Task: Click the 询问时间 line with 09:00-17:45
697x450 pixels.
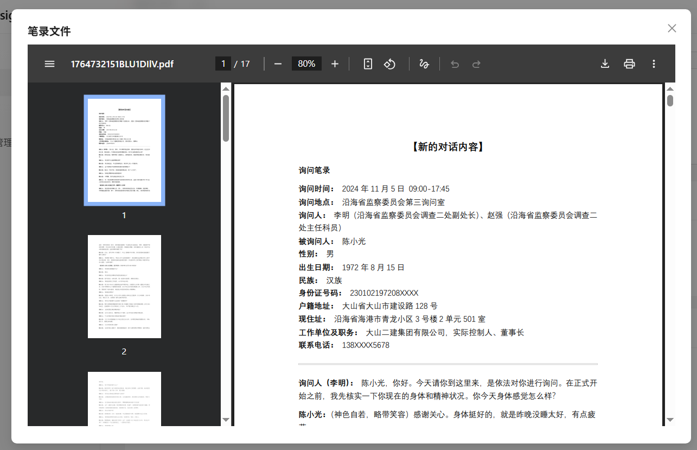Action: [x=374, y=189]
